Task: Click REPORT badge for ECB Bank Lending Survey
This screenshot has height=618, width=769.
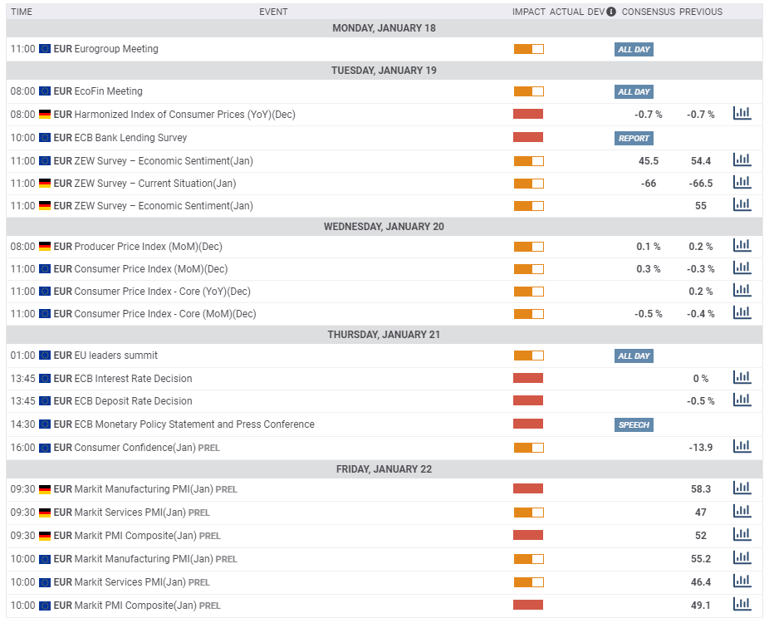Action: 634,139
